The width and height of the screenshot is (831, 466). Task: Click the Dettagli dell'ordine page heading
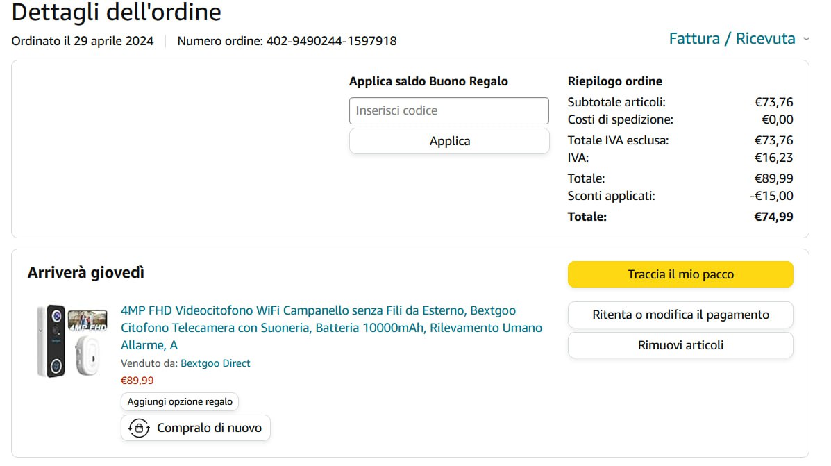pos(117,13)
